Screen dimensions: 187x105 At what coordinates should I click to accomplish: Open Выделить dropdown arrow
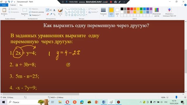coord(25,15)
